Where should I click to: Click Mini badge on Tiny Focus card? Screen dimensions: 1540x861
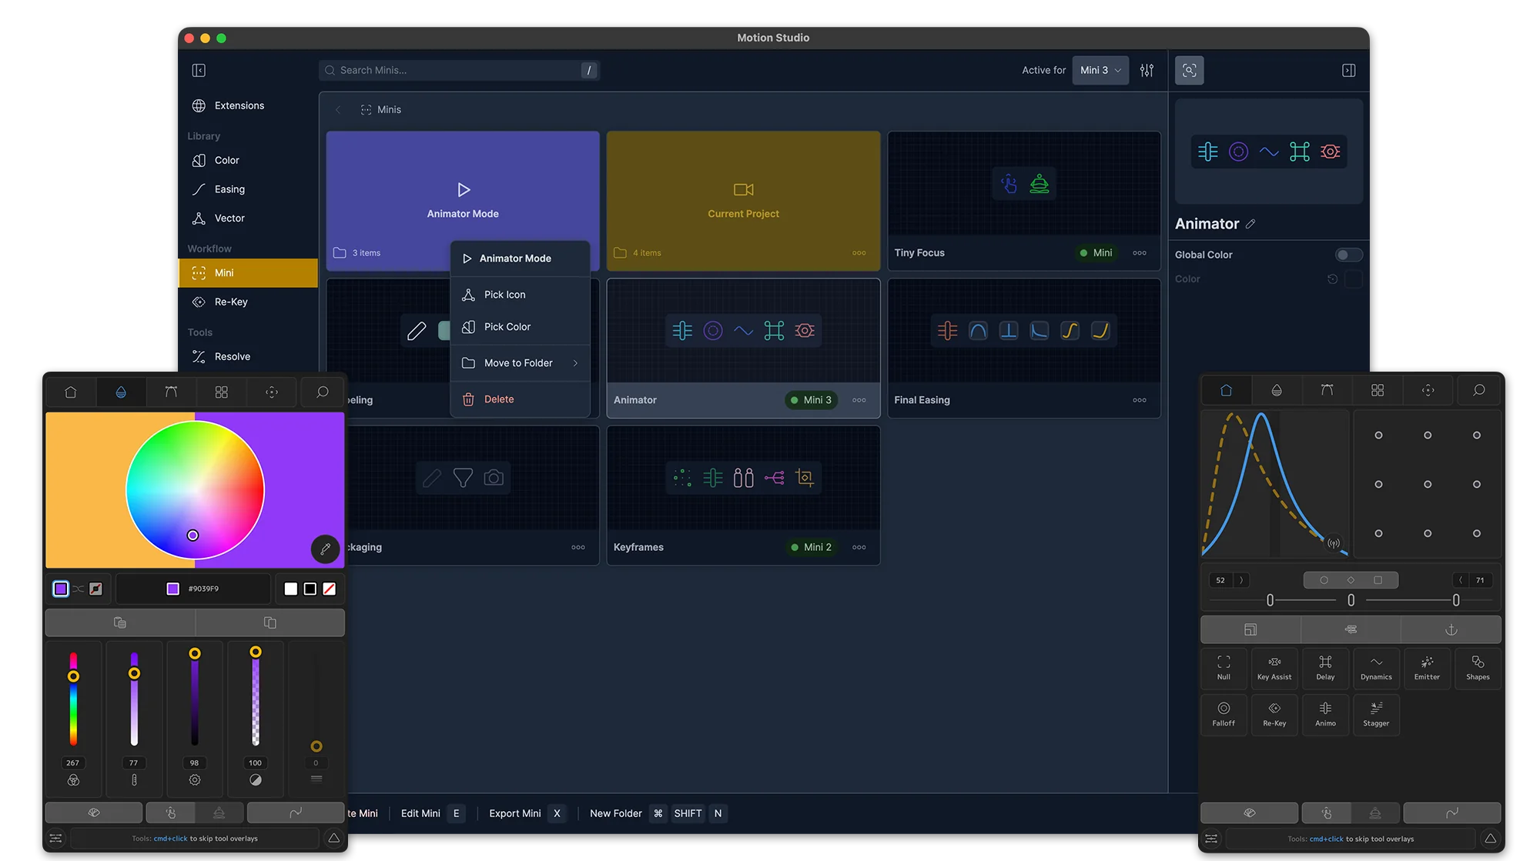[x=1096, y=253]
